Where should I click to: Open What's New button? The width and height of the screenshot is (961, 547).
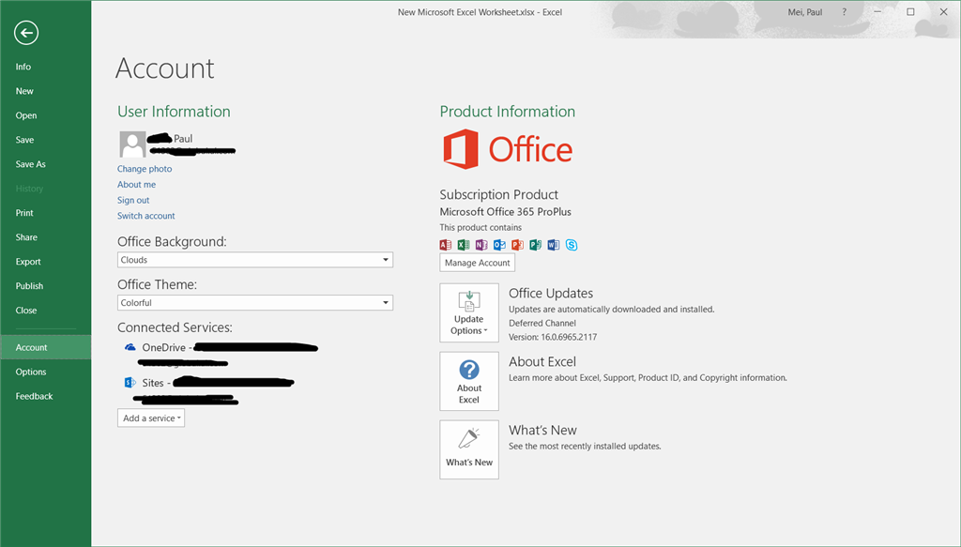click(469, 449)
